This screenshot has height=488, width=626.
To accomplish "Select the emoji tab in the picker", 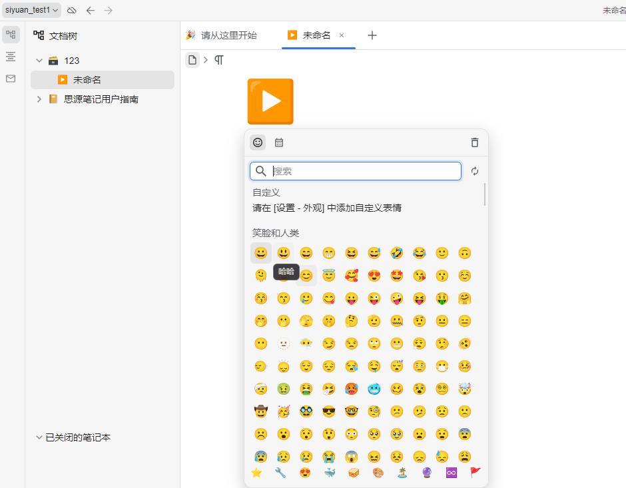I will 258,142.
